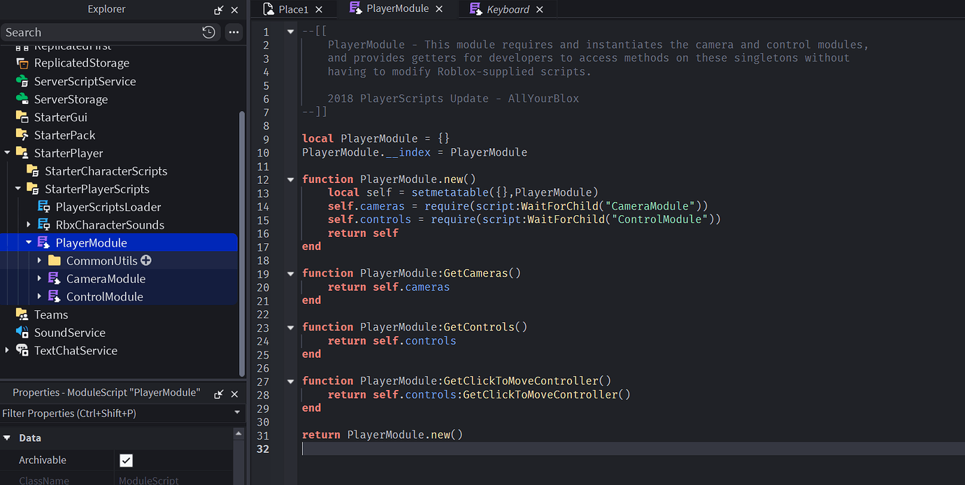Screen dimensions: 965x485
Task: Close the Keyboard tab
Action: (x=539, y=9)
